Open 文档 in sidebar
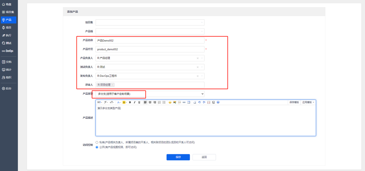This screenshot has height=171, width=365. pos(8,62)
